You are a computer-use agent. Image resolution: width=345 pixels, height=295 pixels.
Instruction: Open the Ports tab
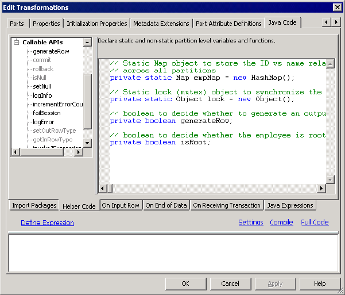coord(17,24)
